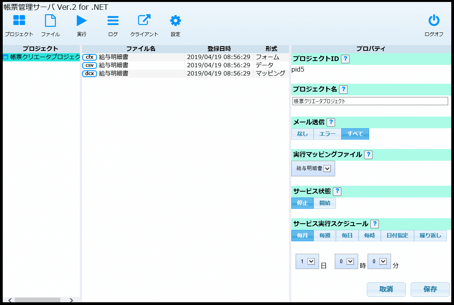Click project icon beside 帳票クリエータプロジェクト
This screenshot has height=305, width=454.
pos(5,57)
